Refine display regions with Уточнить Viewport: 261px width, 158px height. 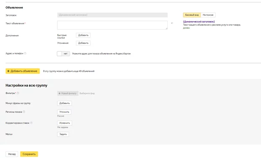tap(64, 112)
